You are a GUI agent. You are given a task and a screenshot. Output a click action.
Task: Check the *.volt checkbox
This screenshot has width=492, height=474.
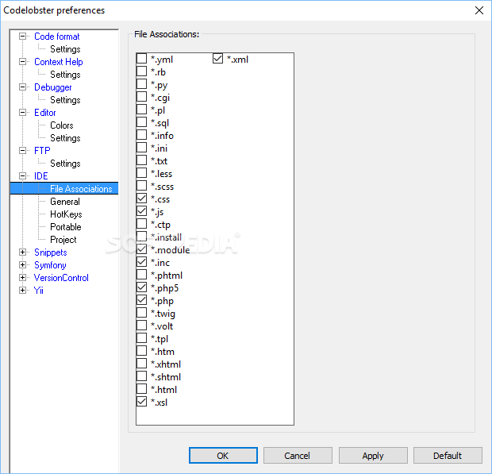click(x=141, y=326)
